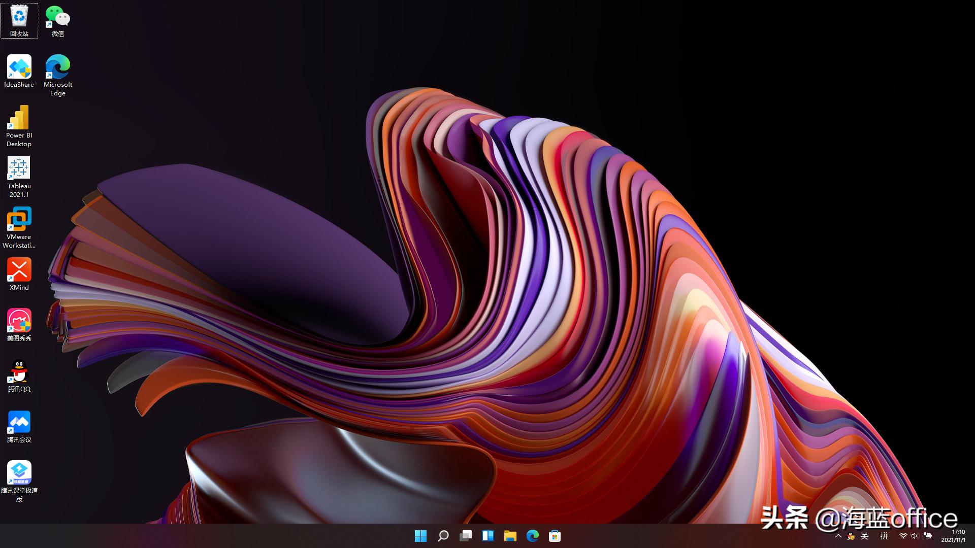
Task: Click the Start button
Action: (x=421, y=536)
